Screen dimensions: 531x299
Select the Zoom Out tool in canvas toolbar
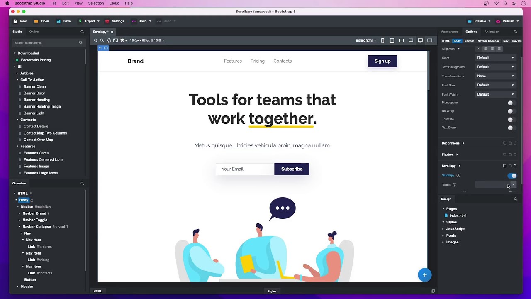(102, 40)
